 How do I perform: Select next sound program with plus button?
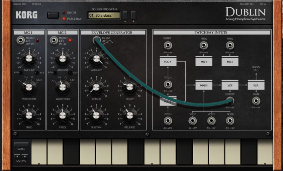pos(134,16)
